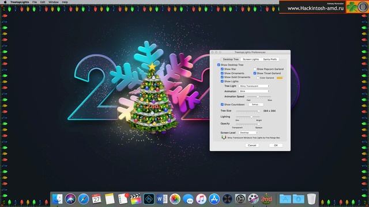Open Photoshop from the Dock
The image size is (369, 207).
pyautogui.click(x=149, y=199)
